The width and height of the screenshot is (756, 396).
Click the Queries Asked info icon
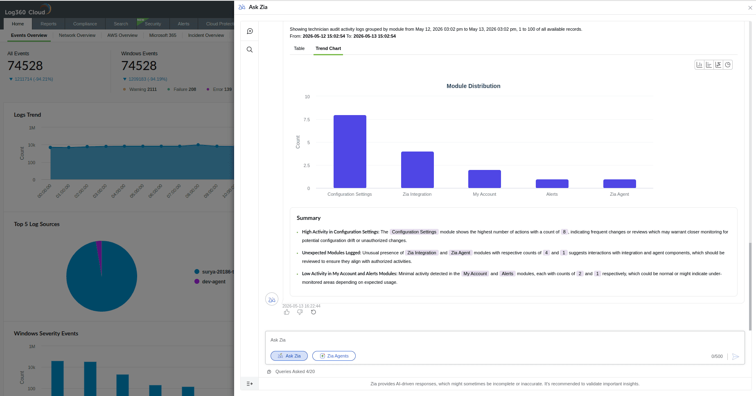coord(269,372)
